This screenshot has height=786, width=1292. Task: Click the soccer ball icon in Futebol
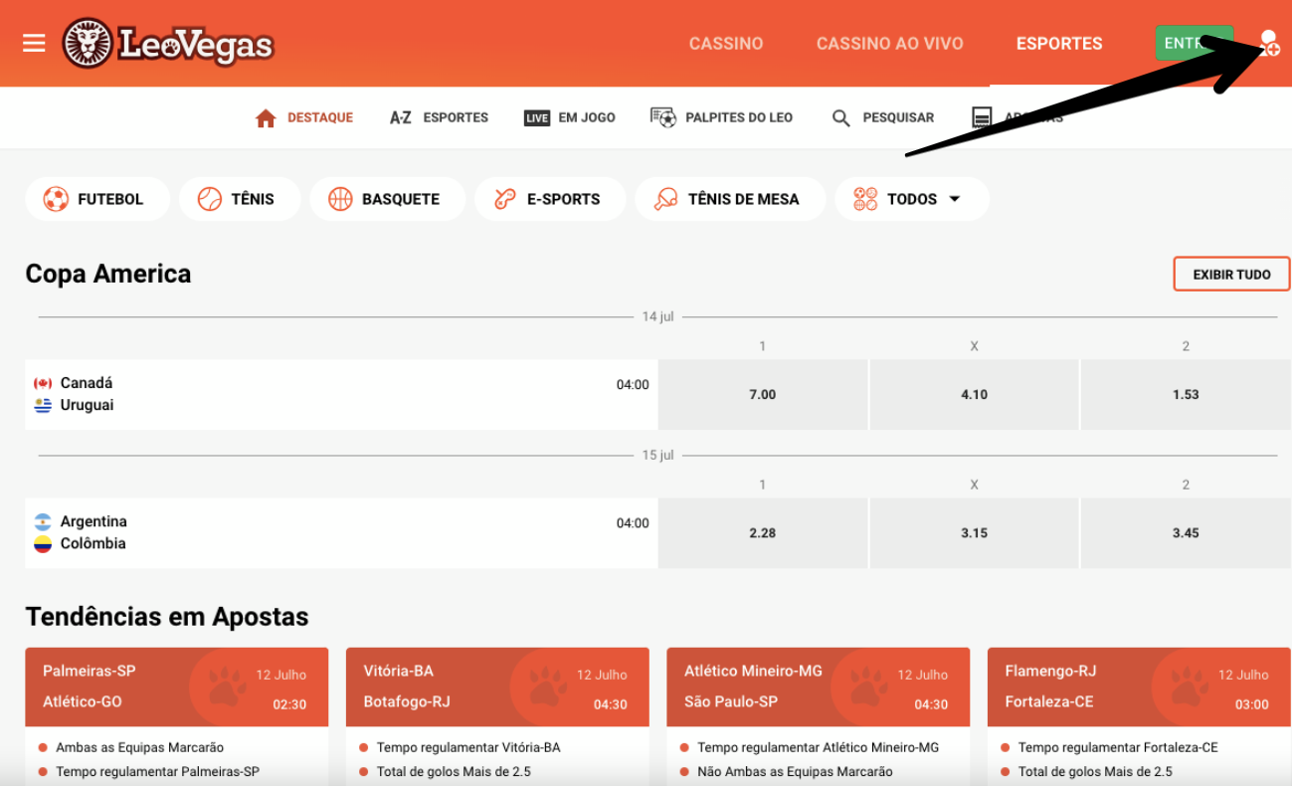[56, 199]
